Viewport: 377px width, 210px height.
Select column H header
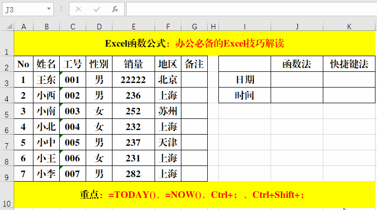213,26
